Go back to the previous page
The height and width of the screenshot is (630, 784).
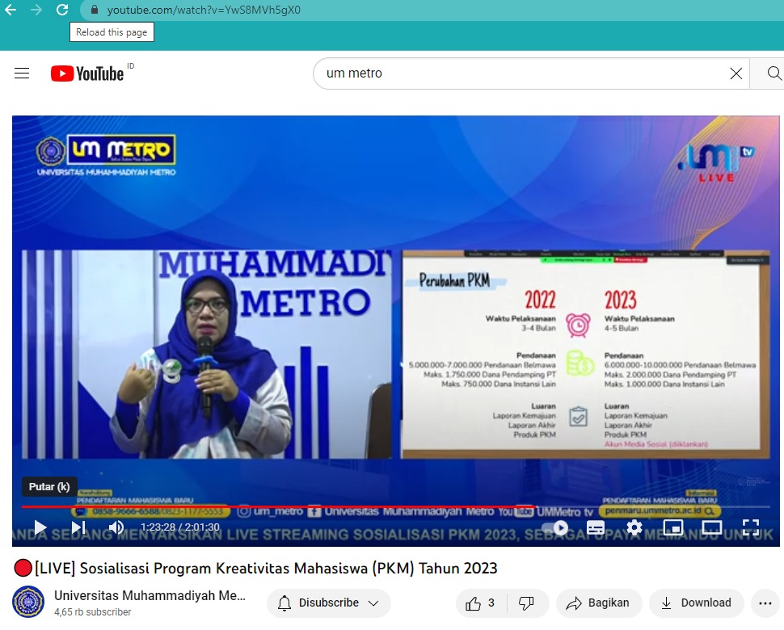tap(11, 10)
